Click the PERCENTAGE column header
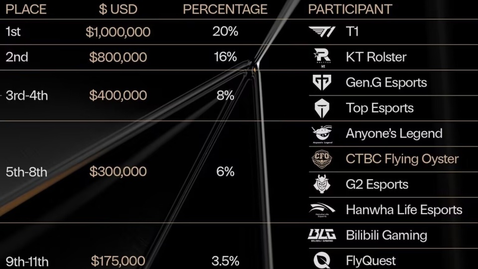This screenshot has height=269, width=478. tap(225, 9)
